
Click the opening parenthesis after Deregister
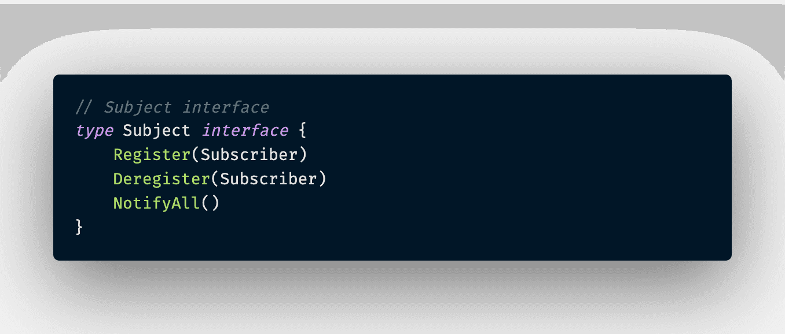tap(215, 179)
